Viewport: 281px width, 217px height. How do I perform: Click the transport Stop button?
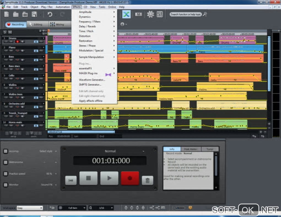pyautogui.click(x=88, y=178)
